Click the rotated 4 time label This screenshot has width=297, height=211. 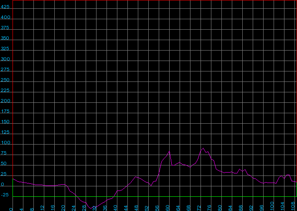[x=21, y=209]
